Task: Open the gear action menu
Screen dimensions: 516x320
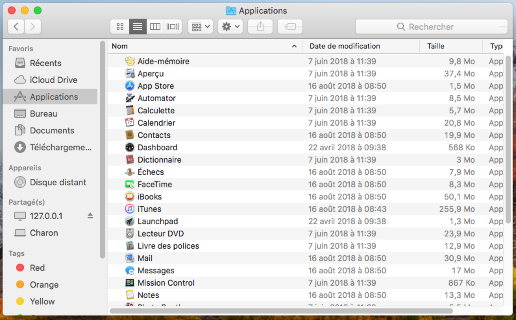Action: click(230, 27)
